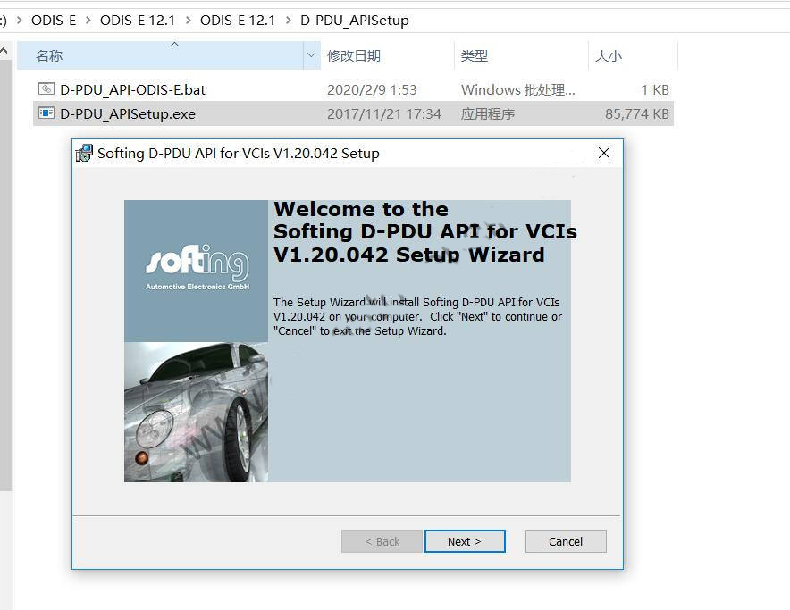Navigate to the ODIS-E breadcrumb folder

point(54,20)
